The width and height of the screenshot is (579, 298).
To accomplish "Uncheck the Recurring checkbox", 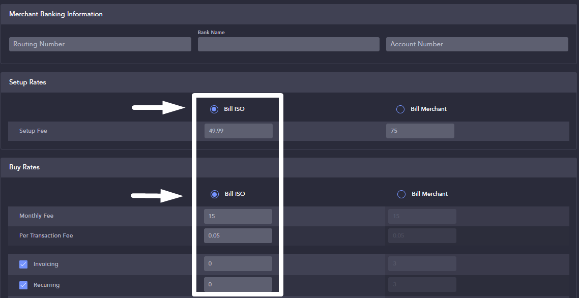I will (23, 285).
